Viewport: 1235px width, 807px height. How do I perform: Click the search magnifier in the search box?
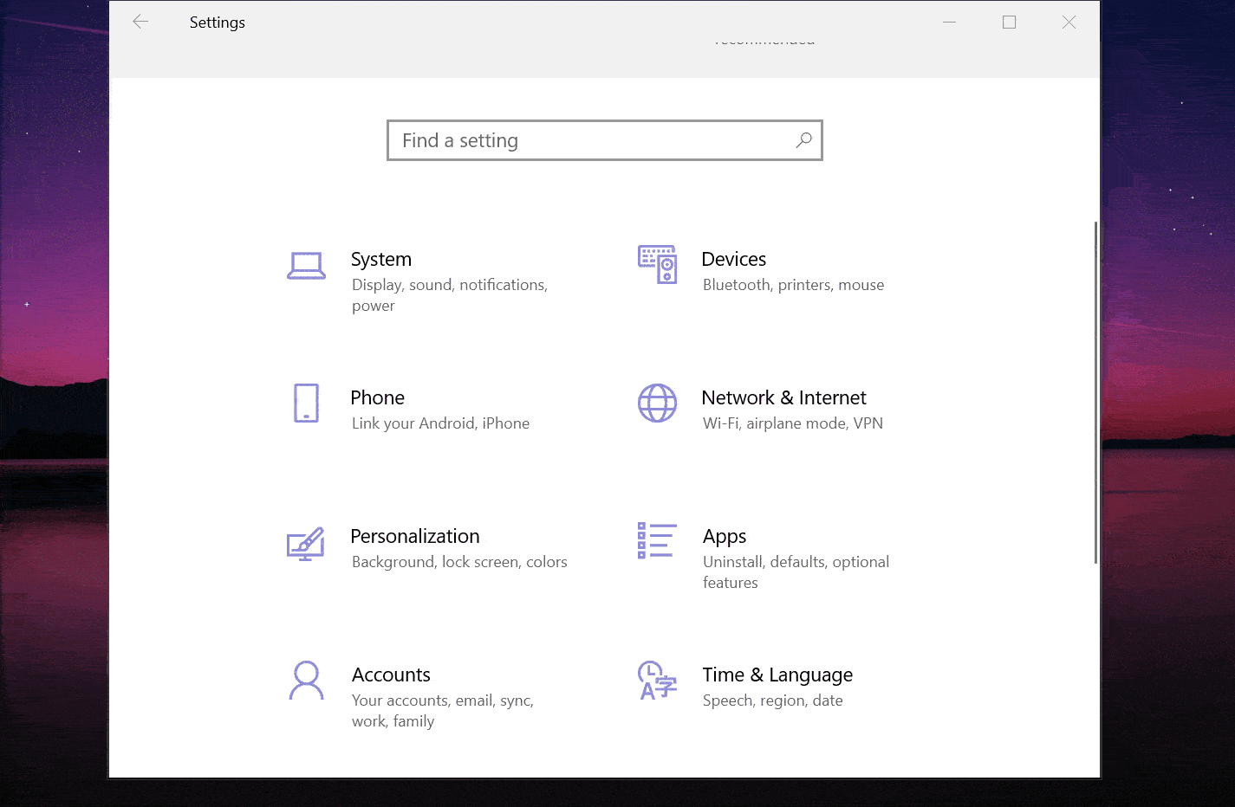coord(803,139)
